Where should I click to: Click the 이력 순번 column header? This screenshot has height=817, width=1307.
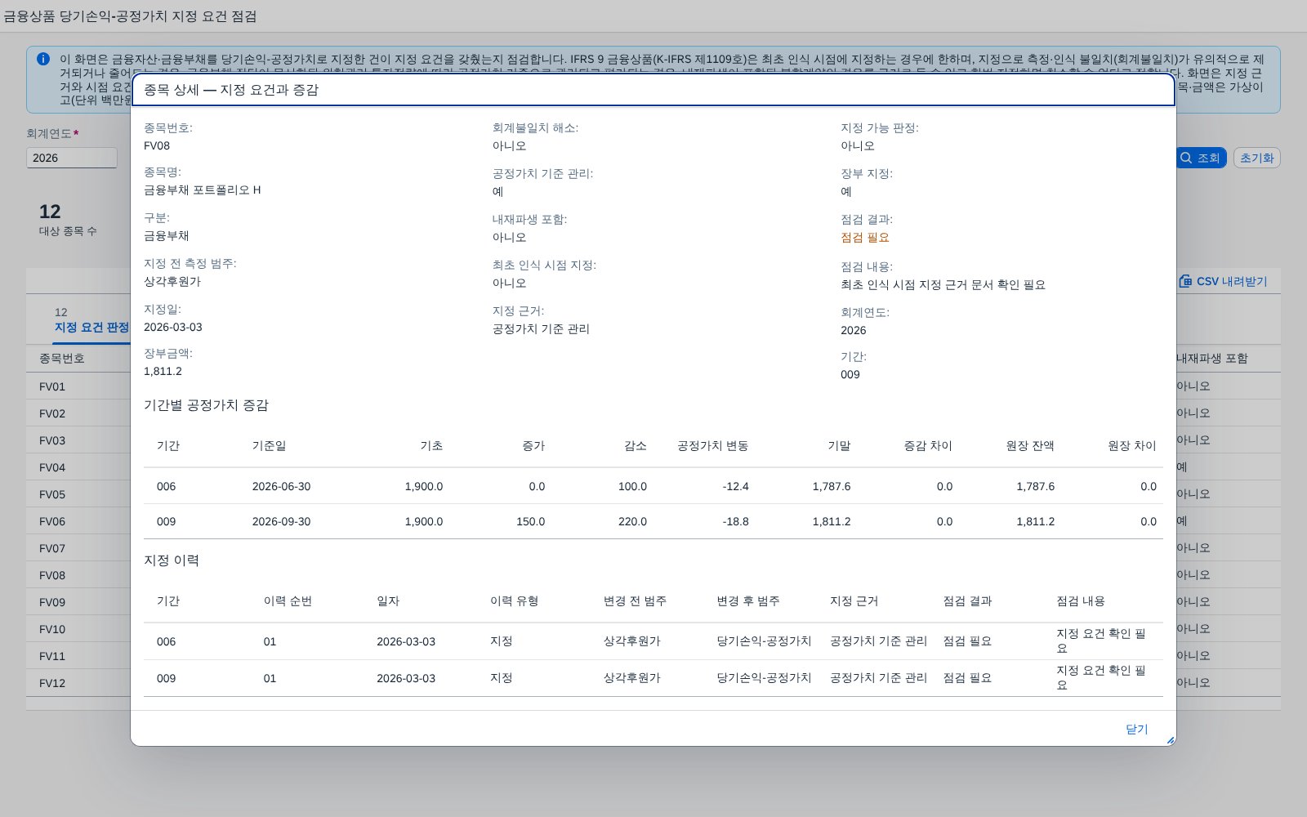[288, 601]
